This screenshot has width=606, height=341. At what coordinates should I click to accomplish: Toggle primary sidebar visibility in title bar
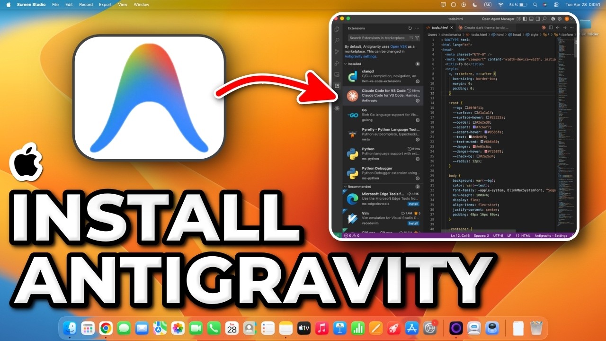coord(525,18)
